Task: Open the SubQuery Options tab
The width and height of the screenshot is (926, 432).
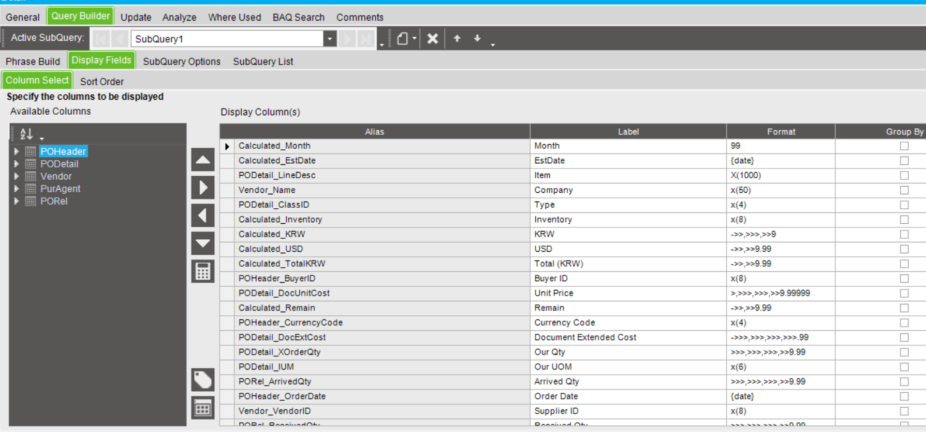Action: [x=182, y=61]
